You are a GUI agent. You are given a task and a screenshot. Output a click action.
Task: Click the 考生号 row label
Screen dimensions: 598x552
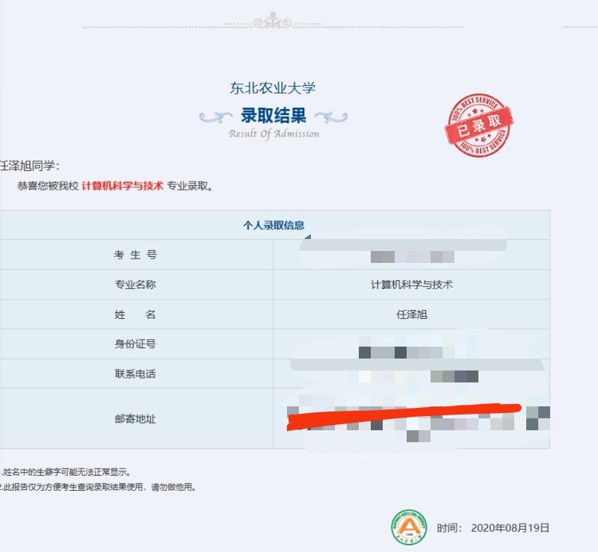pos(135,255)
